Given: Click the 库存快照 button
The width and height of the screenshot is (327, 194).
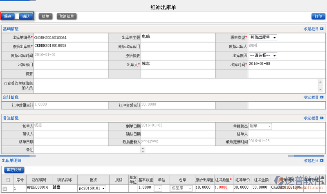Looking at the screenshot, I should coord(14,169).
